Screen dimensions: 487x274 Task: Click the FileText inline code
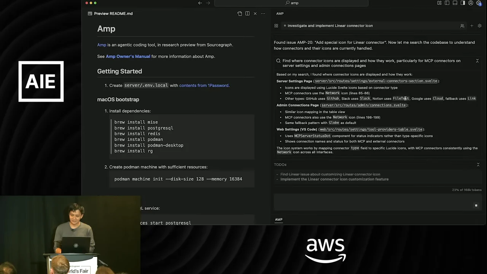[401, 99]
